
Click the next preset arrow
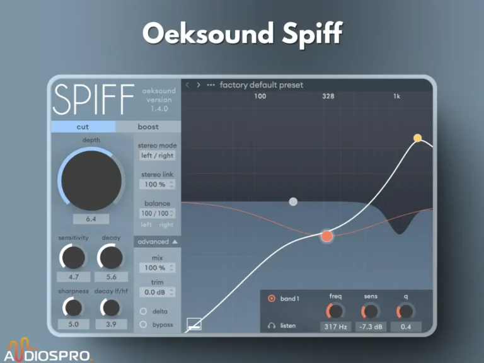[199, 85]
